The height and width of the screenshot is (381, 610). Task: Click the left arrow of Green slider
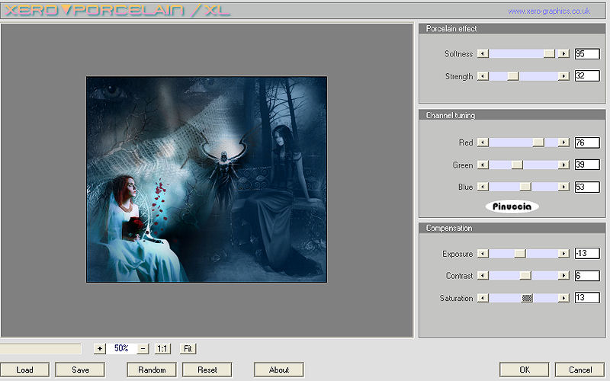point(483,165)
